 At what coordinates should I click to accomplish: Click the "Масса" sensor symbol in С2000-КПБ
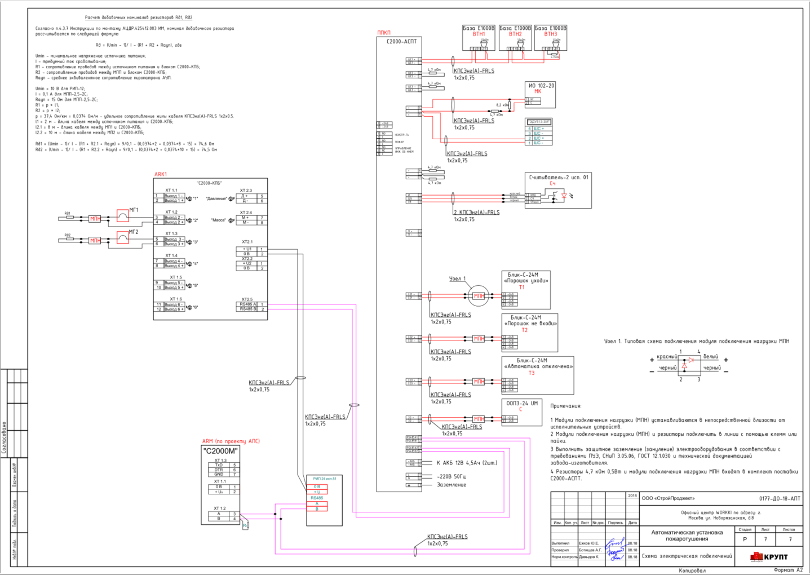point(231,220)
